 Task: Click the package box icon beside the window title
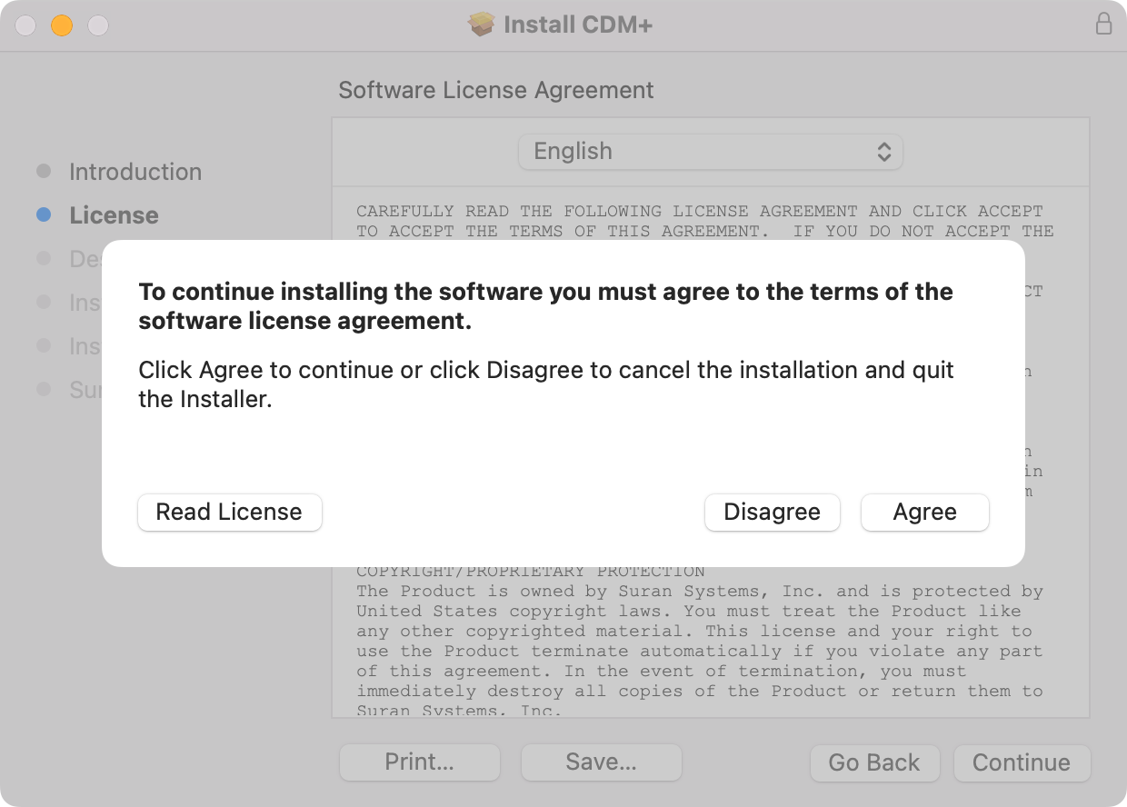click(x=481, y=25)
